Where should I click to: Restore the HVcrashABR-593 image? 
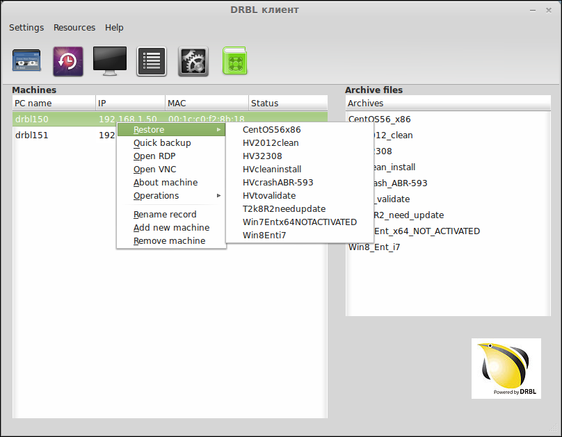tap(300, 183)
